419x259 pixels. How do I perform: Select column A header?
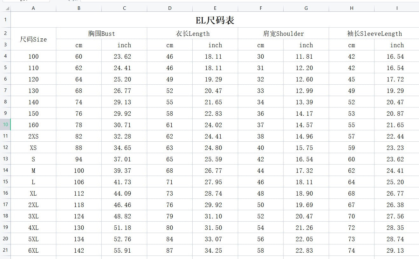click(33, 8)
